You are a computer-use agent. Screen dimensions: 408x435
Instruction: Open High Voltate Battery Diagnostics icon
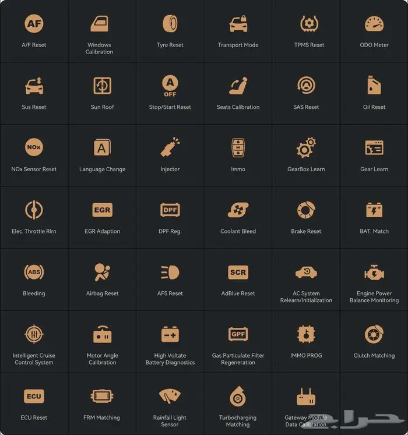pyautogui.click(x=170, y=334)
